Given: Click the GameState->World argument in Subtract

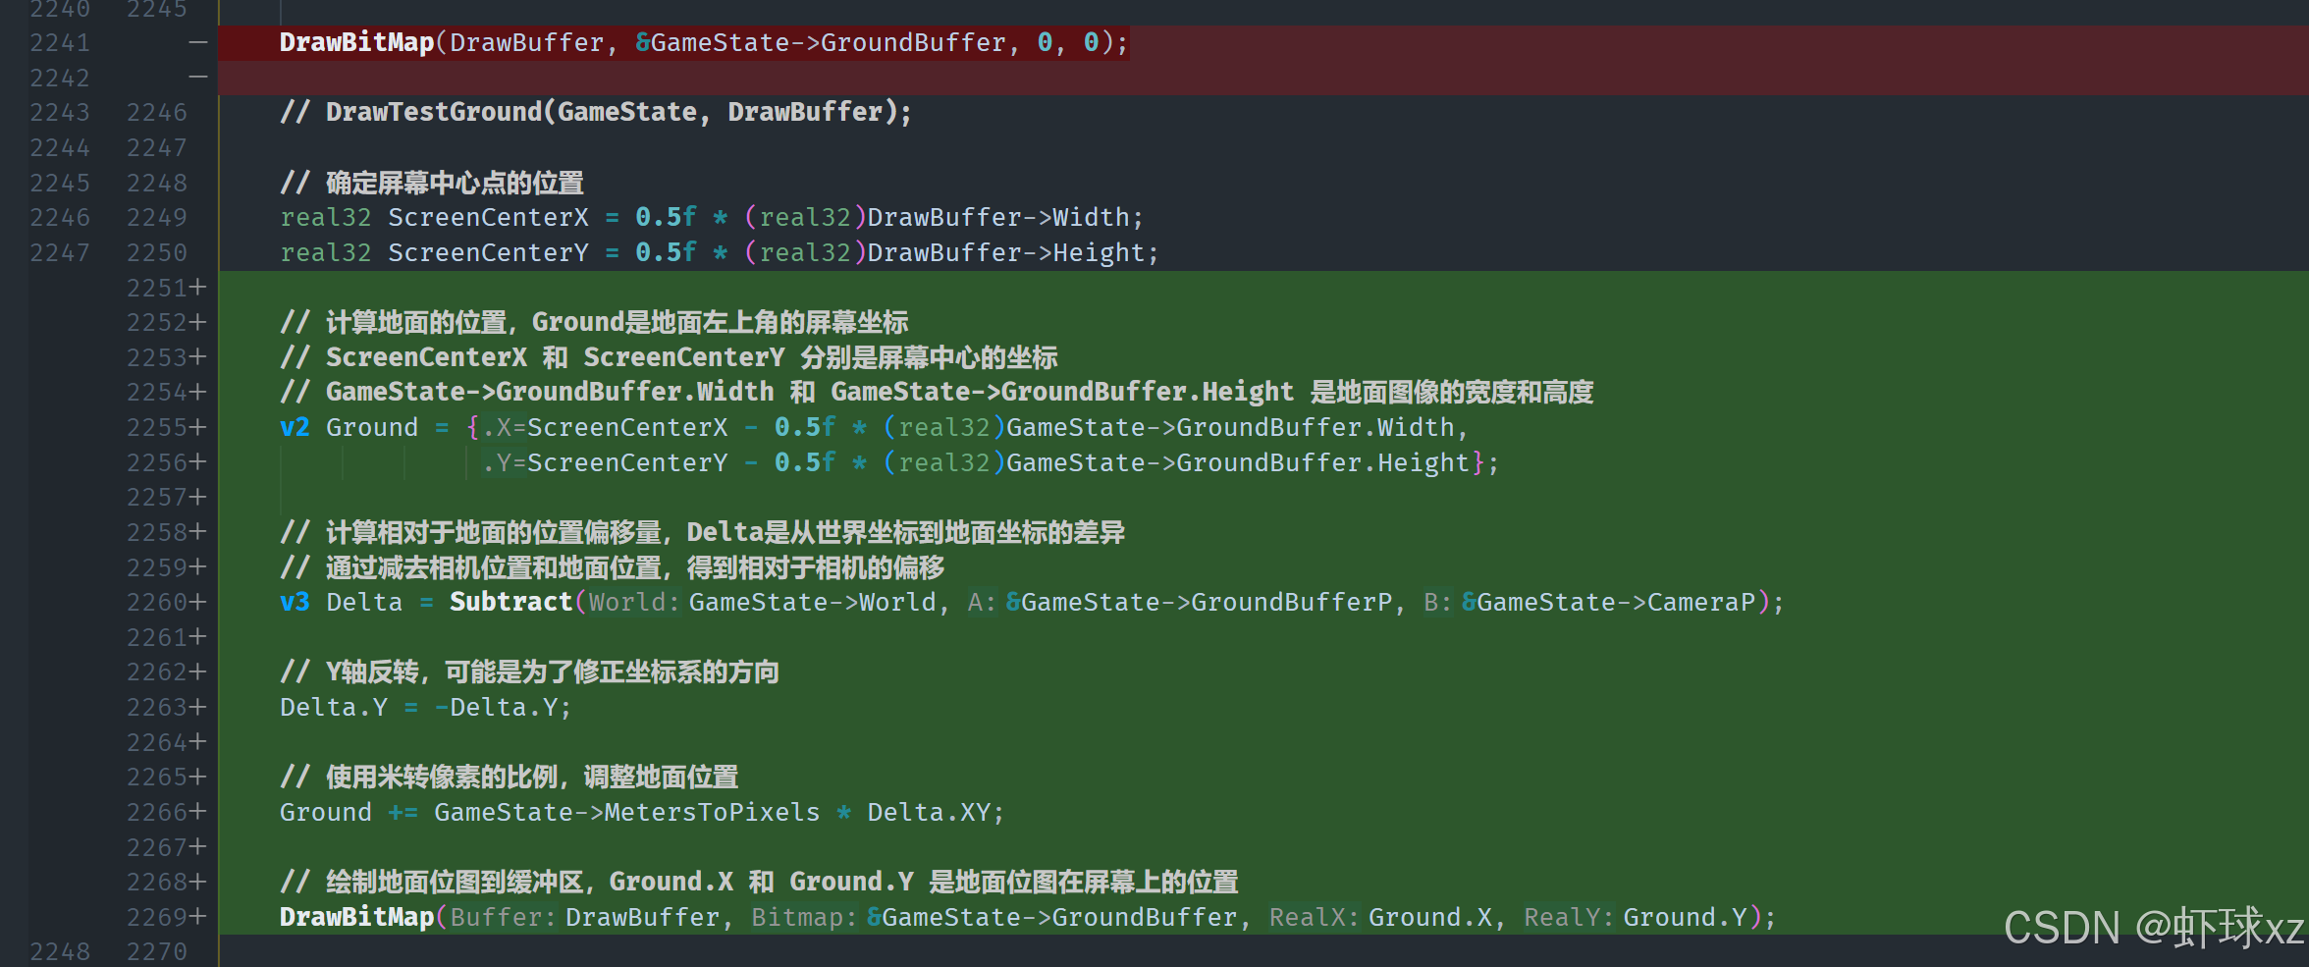Looking at the screenshot, I should point(812,602).
